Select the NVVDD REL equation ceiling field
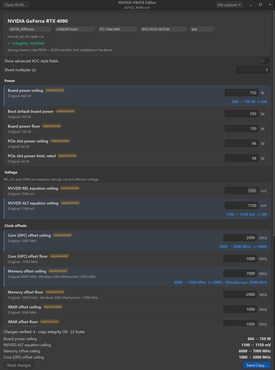Screen dimensions: 275x370 (241, 191)
